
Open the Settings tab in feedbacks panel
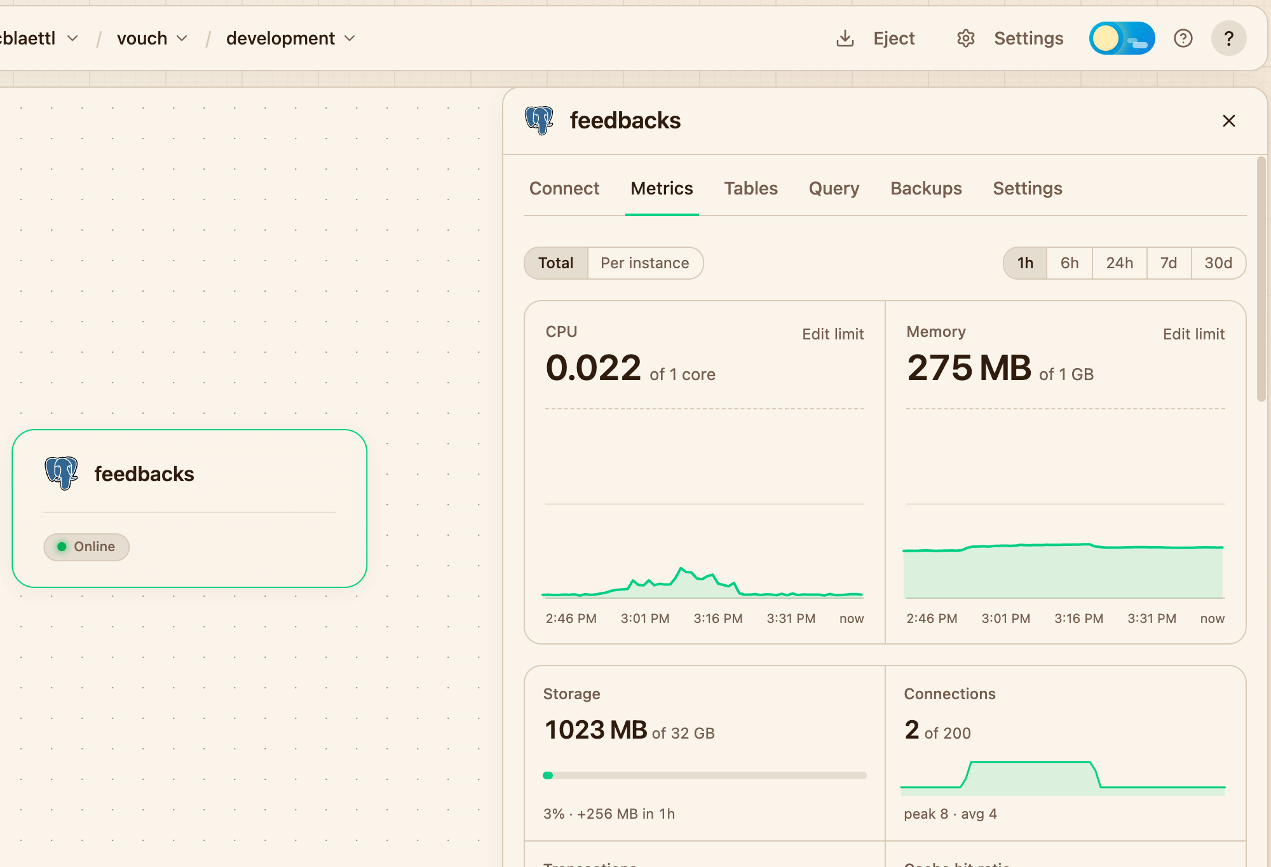1028,189
